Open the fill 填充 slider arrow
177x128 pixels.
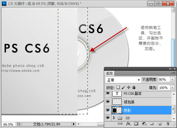[172, 87]
